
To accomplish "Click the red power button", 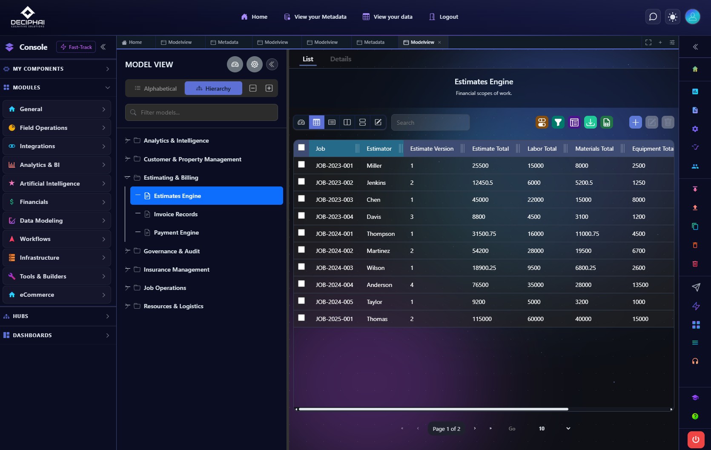I will pyautogui.click(x=696, y=440).
